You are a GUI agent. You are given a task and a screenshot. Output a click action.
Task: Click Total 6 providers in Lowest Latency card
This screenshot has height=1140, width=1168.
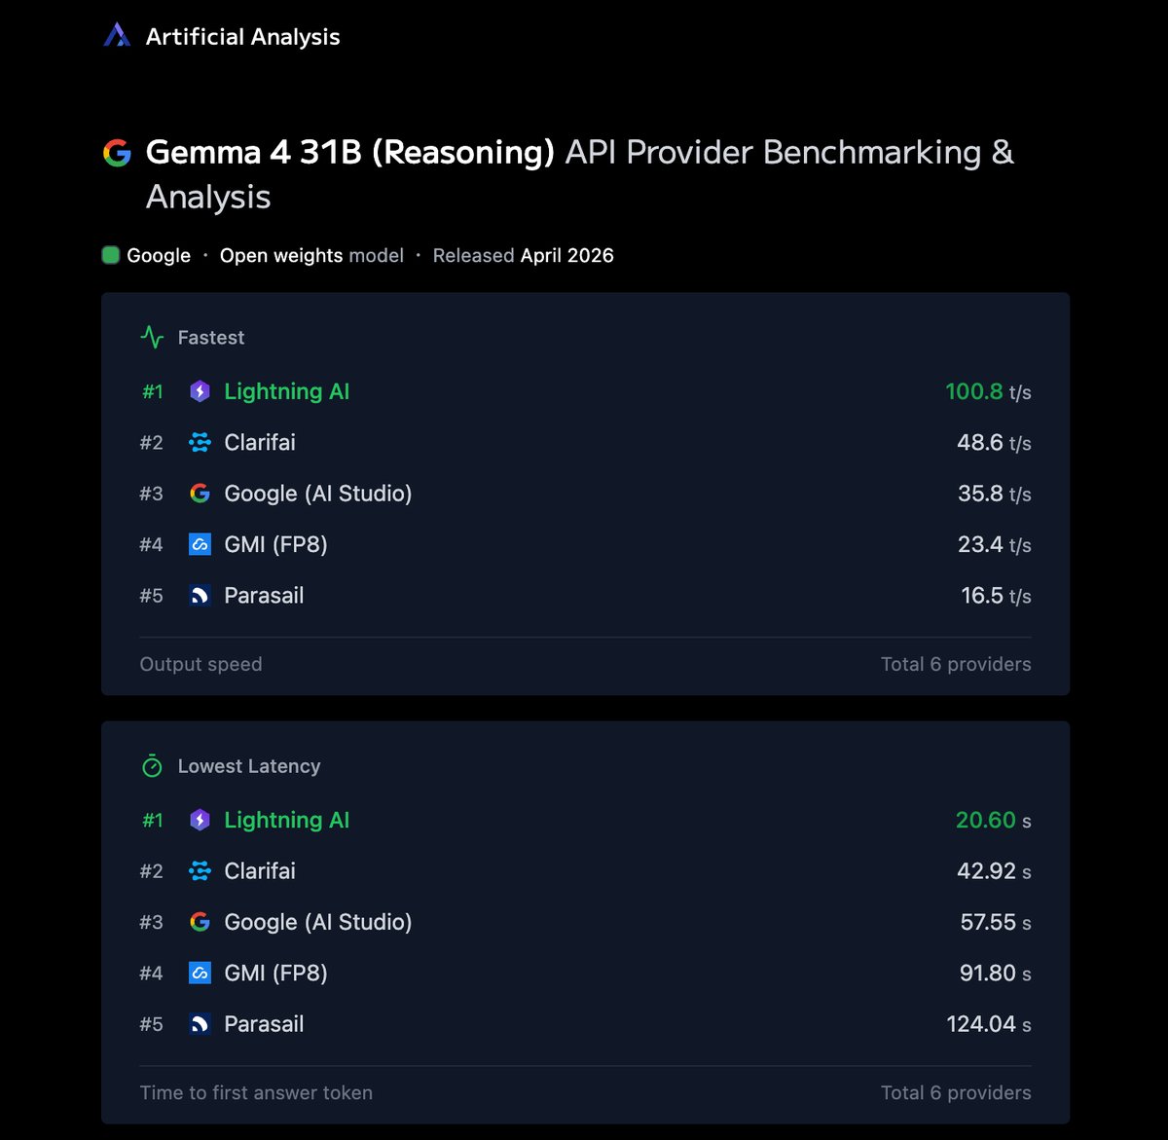tap(956, 1092)
